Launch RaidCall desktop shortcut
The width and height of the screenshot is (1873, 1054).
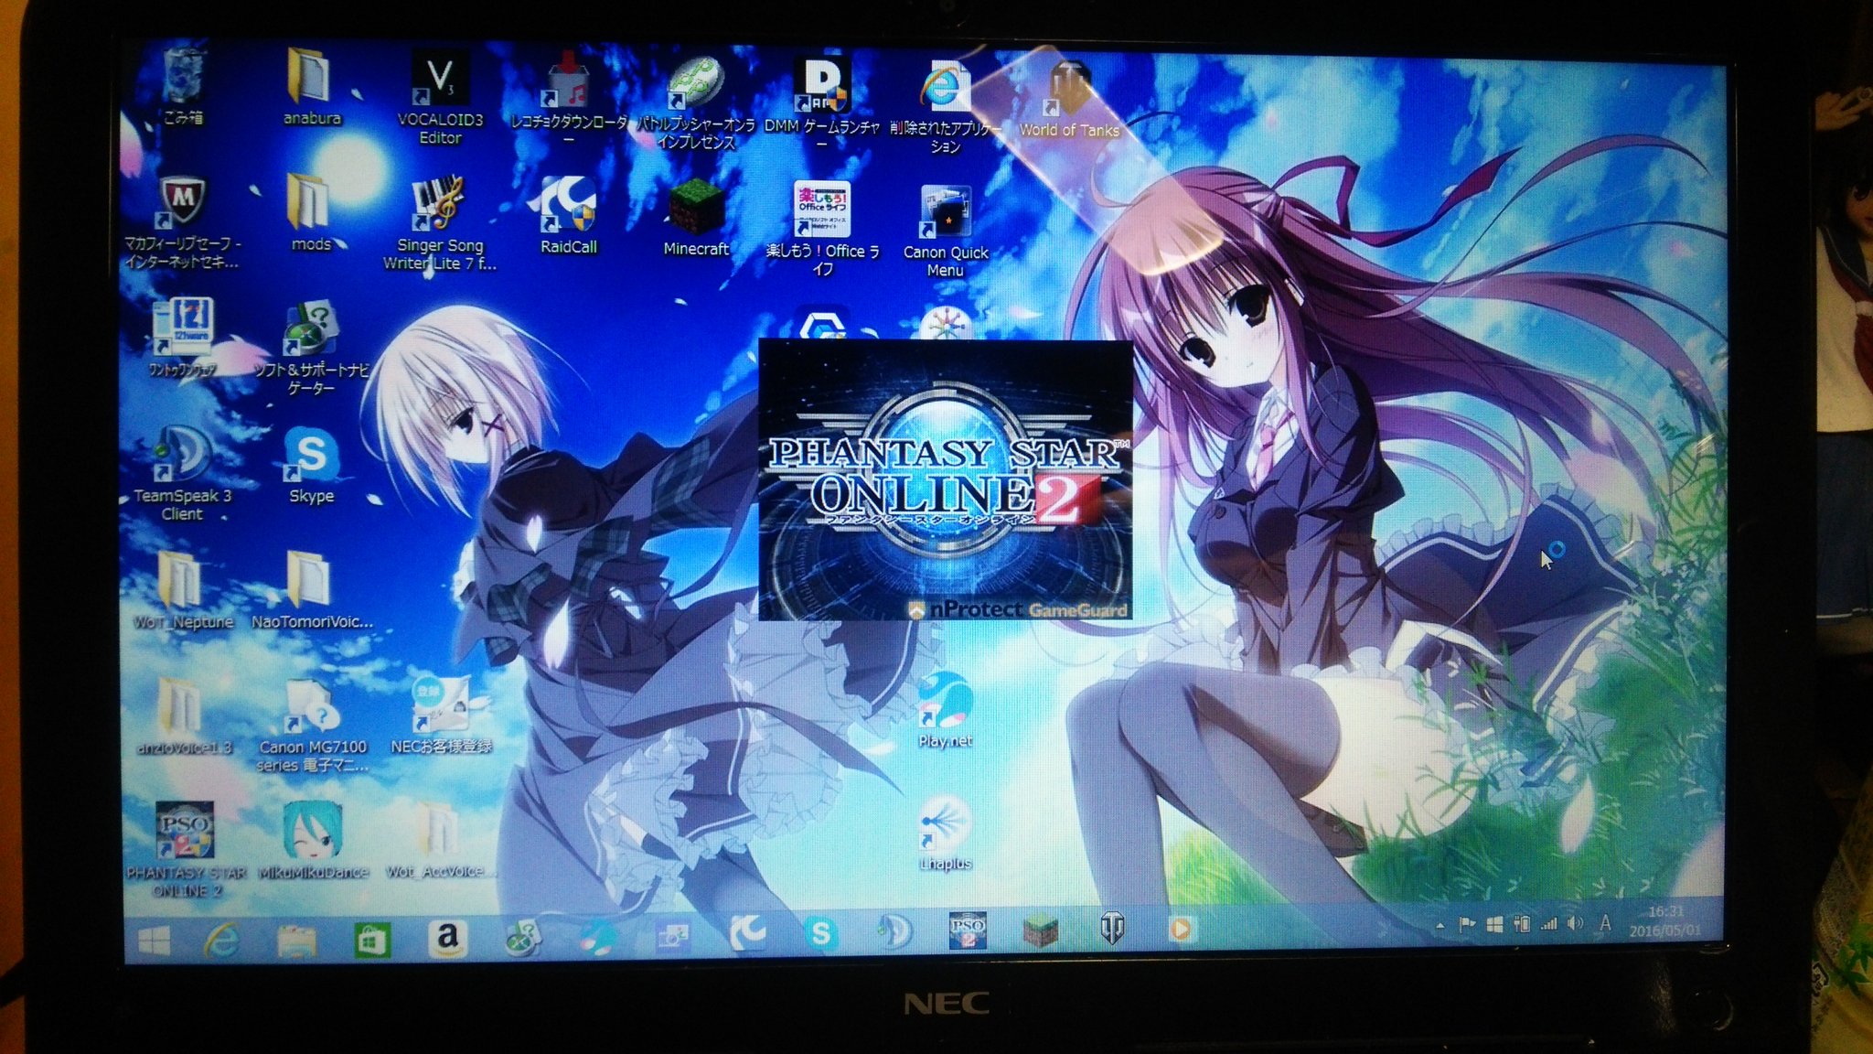(x=568, y=216)
